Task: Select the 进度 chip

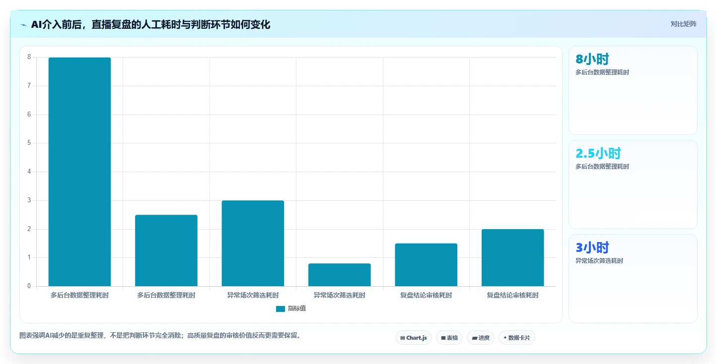Action: 481,338
